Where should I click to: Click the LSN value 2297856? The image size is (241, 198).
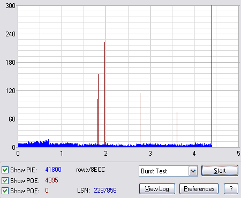105,191
